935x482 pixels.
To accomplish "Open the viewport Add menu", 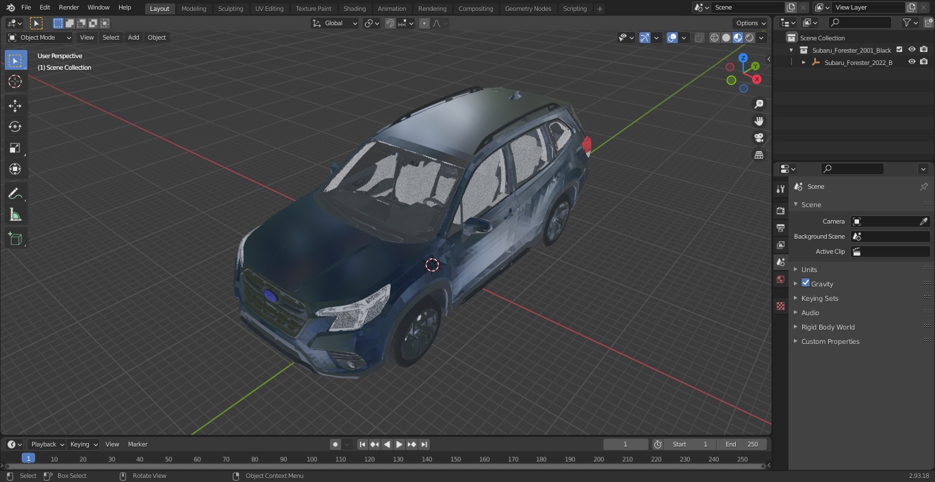I will 133,38.
